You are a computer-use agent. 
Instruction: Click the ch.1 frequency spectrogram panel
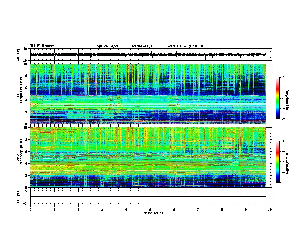(x=148, y=94)
